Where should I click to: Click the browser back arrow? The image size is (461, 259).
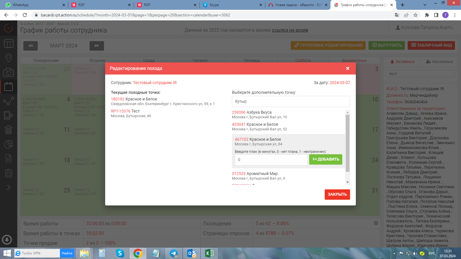point(6,15)
